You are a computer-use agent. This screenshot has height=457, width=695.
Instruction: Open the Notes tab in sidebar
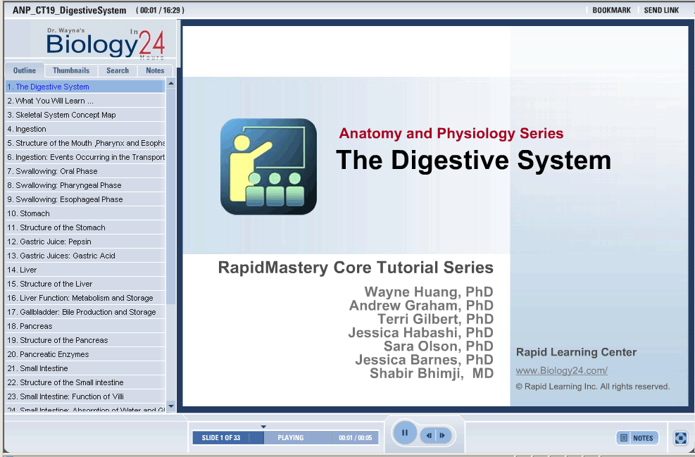point(155,70)
